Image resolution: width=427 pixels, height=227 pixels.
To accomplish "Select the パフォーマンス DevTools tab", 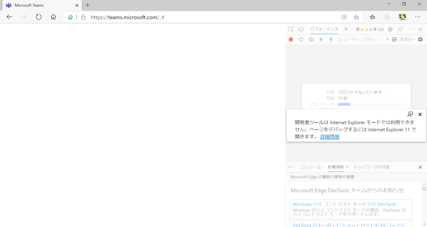I will pos(324,29).
